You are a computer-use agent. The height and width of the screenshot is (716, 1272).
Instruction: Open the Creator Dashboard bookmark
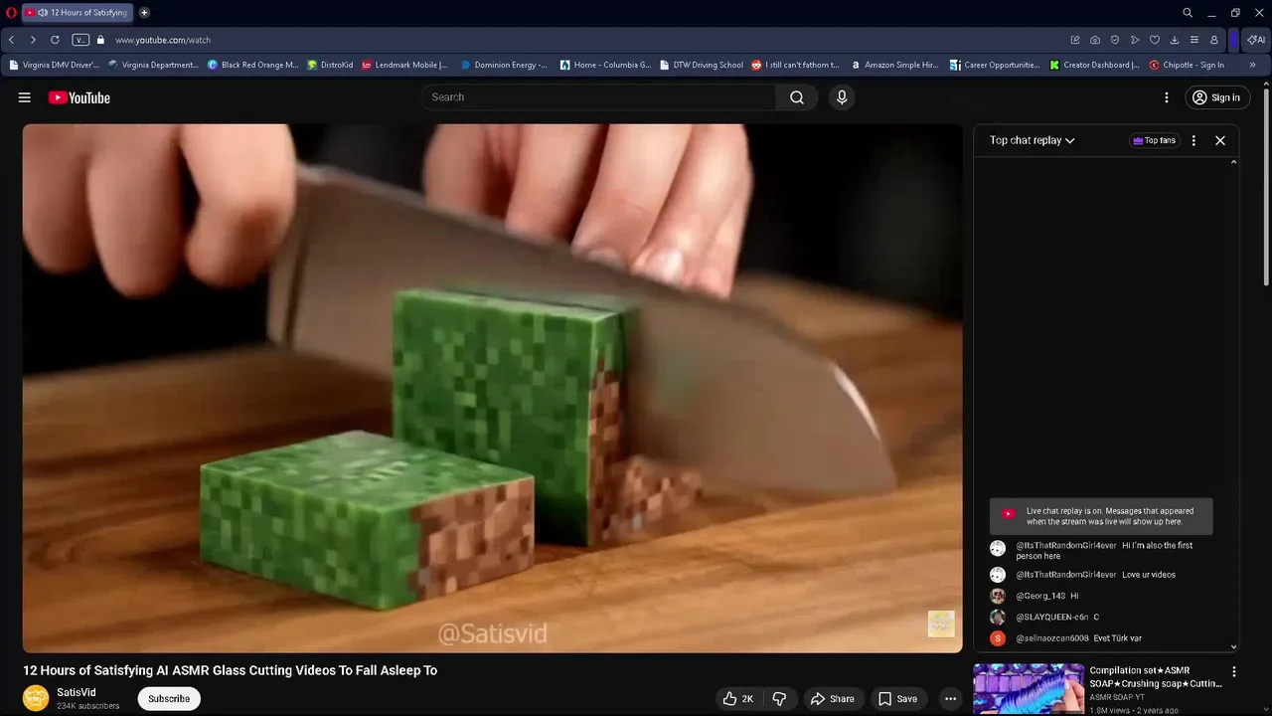point(1095,65)
